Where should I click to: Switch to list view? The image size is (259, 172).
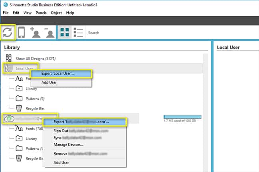pyautogui.click(x=78, y=33)
